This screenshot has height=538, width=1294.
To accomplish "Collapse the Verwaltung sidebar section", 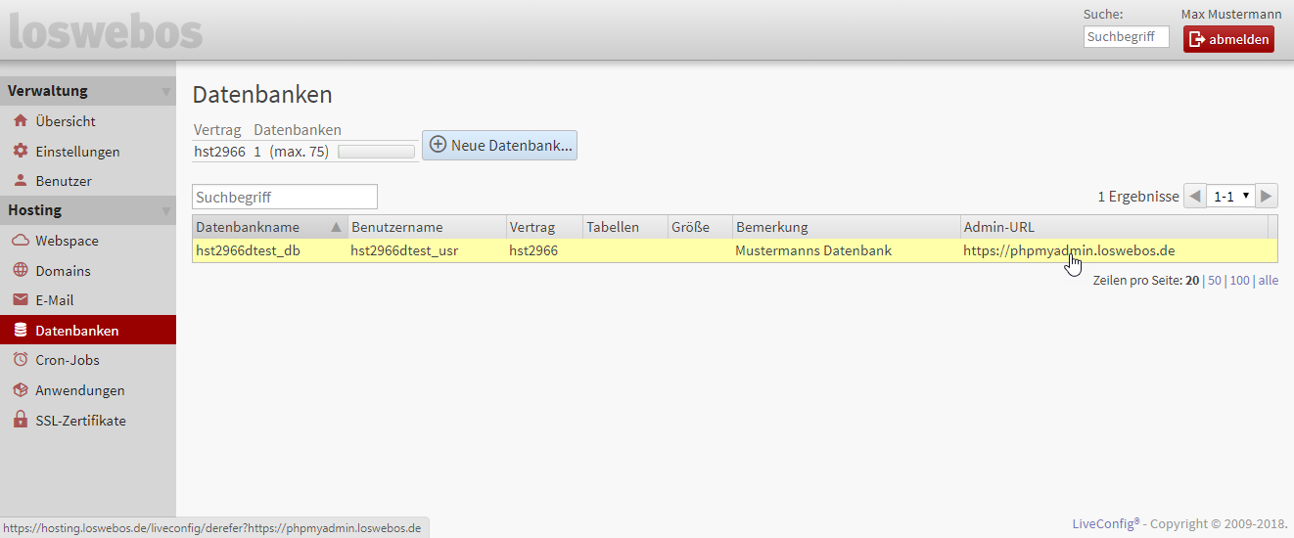I will click(x=165, y=92).
